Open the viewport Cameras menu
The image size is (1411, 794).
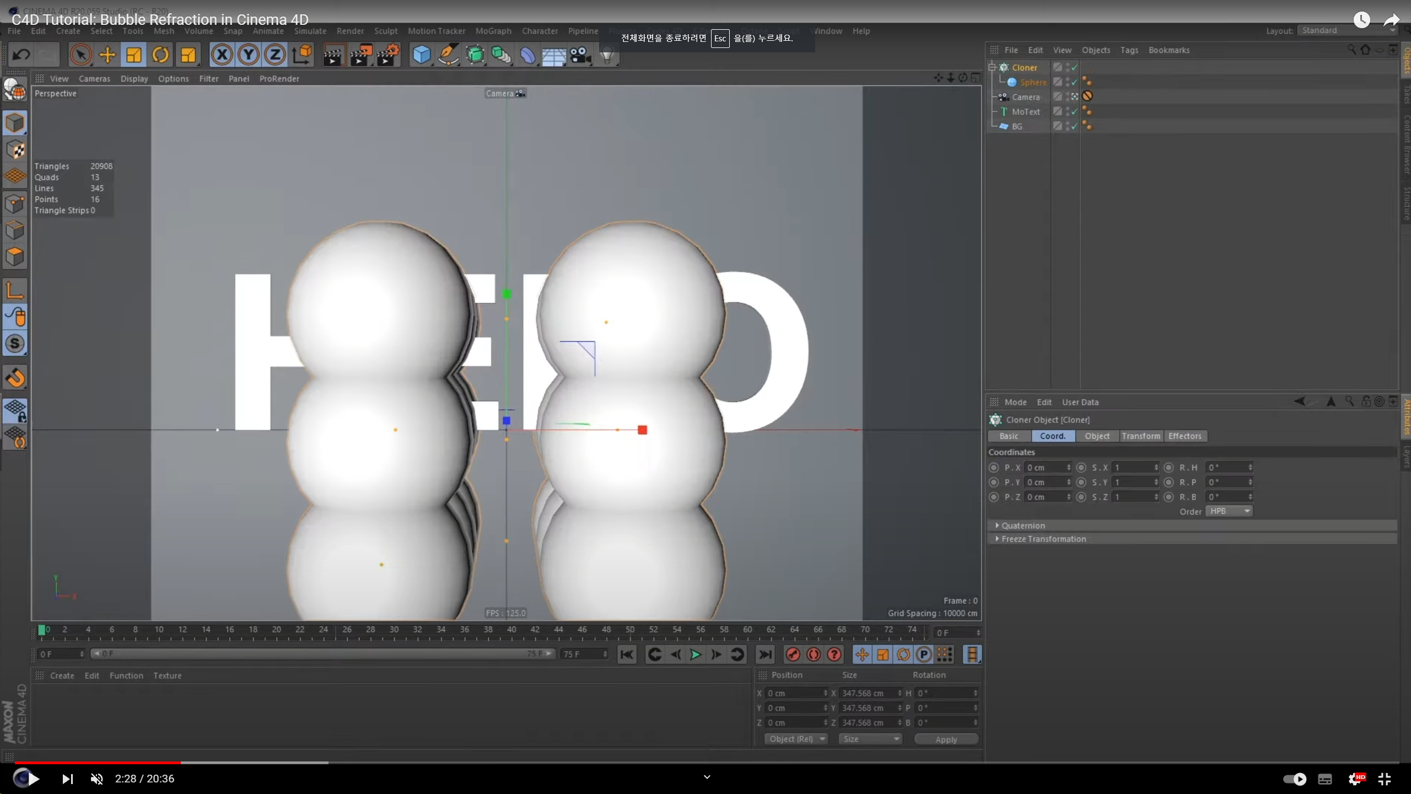tap(94, 79)
